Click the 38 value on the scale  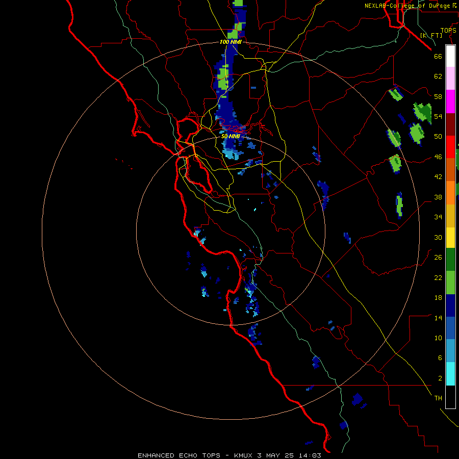[x=438, y=197]
